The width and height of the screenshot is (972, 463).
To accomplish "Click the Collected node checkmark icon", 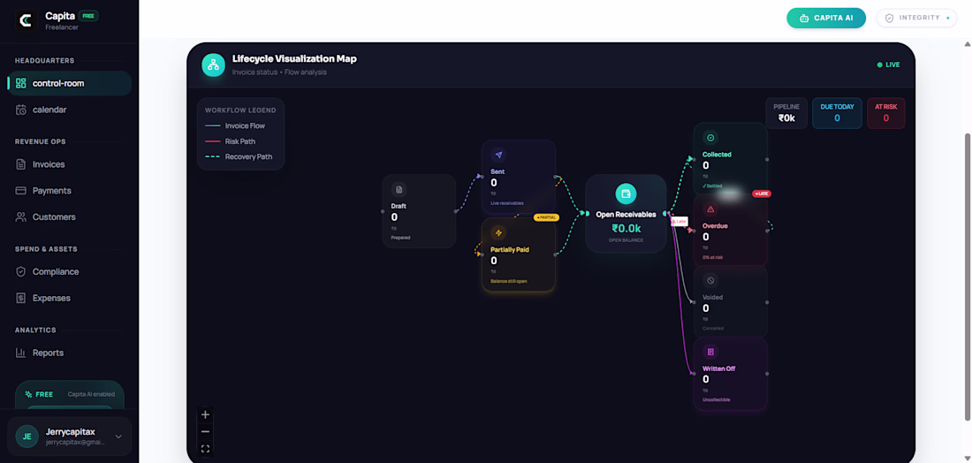I will pos(710,138).
